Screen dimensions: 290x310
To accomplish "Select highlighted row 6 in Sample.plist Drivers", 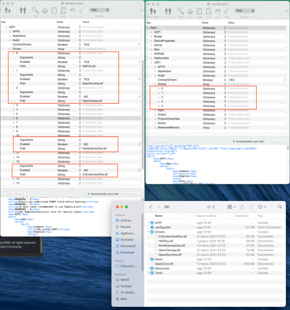I will (x=71, y=118).
